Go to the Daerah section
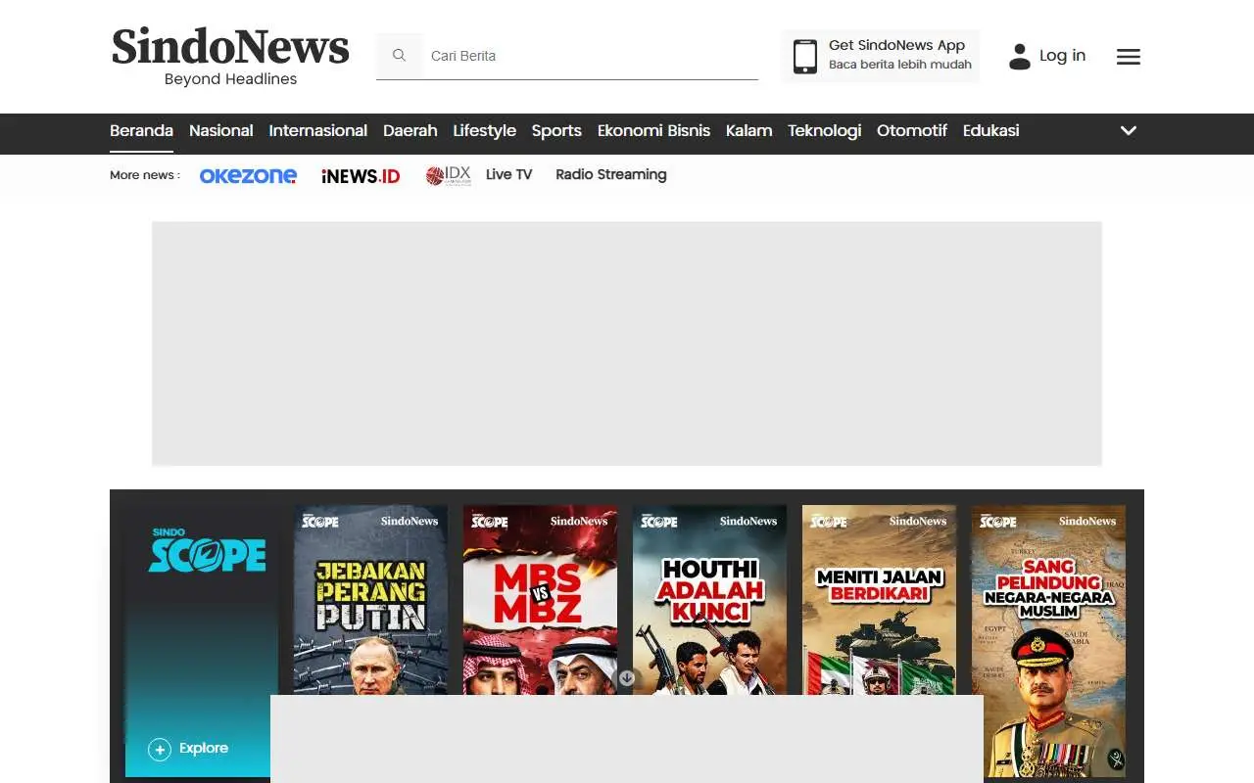1254x783 pixels. click(410, 130)
